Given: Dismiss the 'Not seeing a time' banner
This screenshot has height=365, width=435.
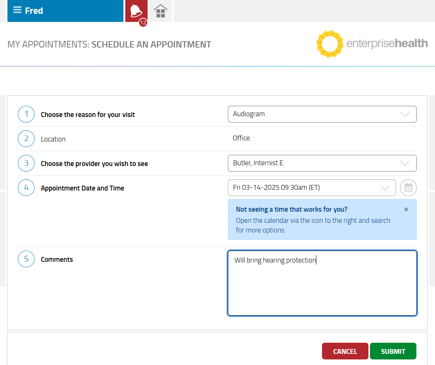Looking at the screenshot, I should tap(406, 209).
